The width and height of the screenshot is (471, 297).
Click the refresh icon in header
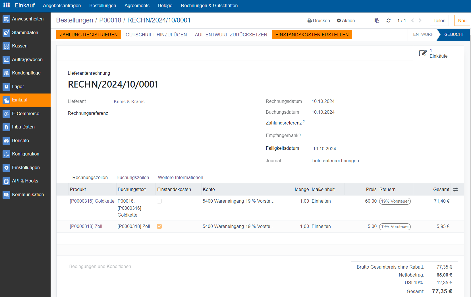tap(388, 20)
